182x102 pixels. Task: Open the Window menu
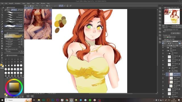point(43,3)
